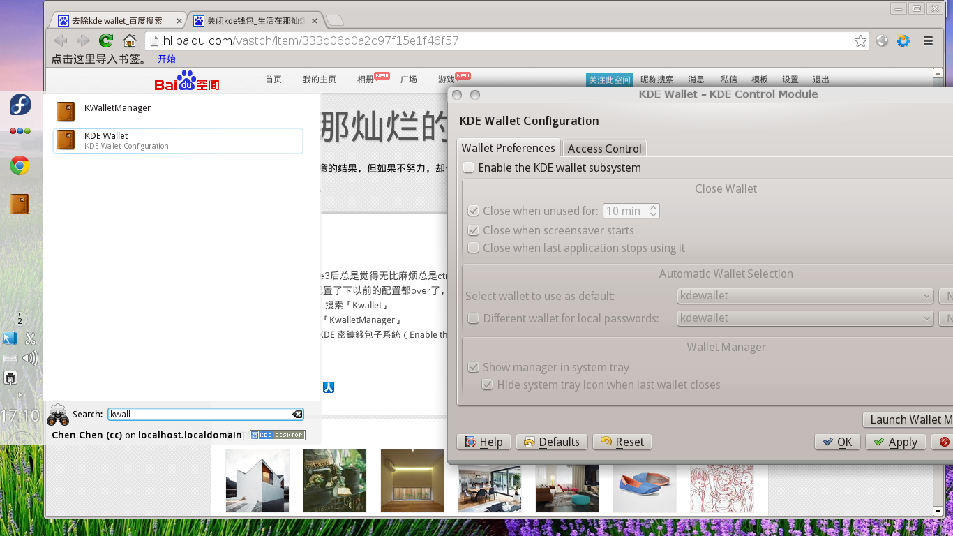Viewport: 953px width, 536px height.
Task: Click the scissors Klipper clipboard tray icon
Action: [x=30, y=339]
